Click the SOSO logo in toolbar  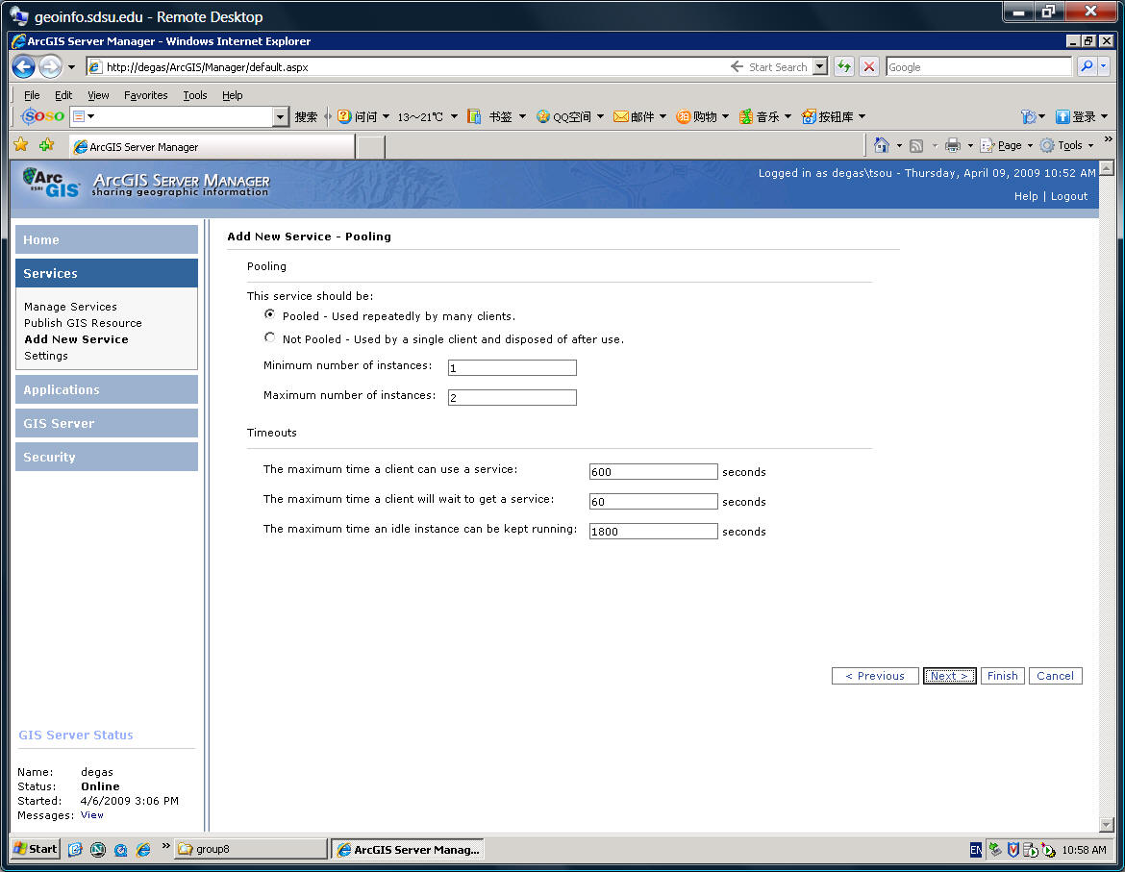(x=43, y=116)
